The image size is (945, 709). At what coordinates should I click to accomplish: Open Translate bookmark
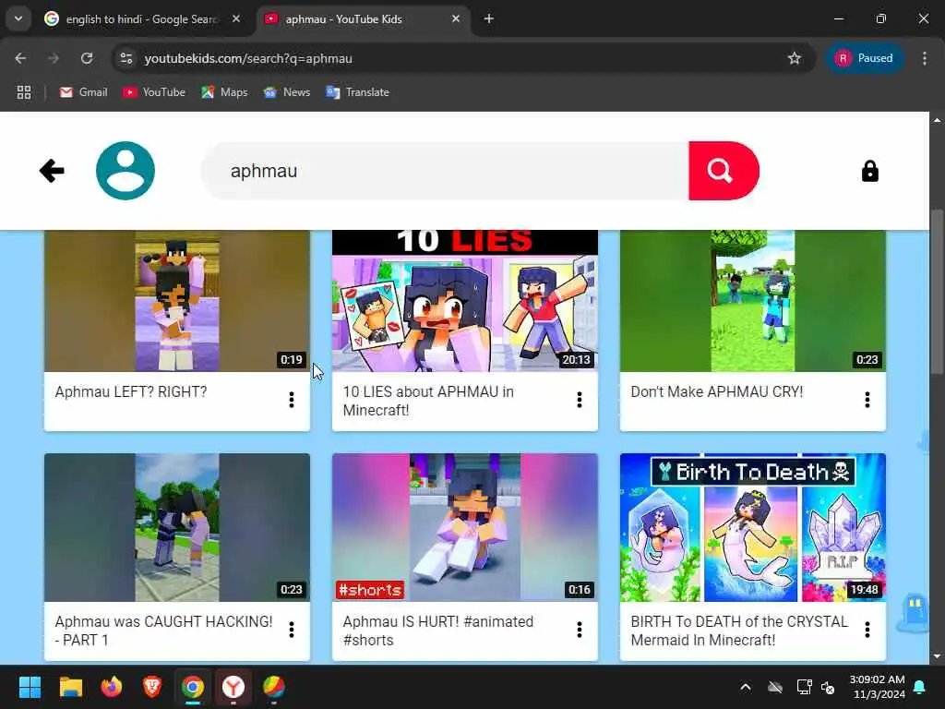357,92
